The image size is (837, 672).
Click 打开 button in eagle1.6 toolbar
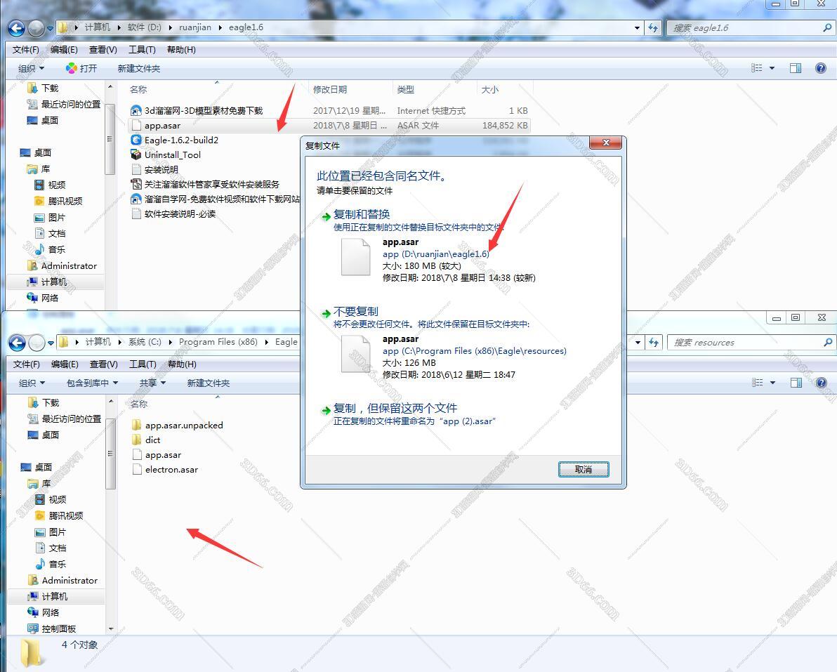coord(81,68)
